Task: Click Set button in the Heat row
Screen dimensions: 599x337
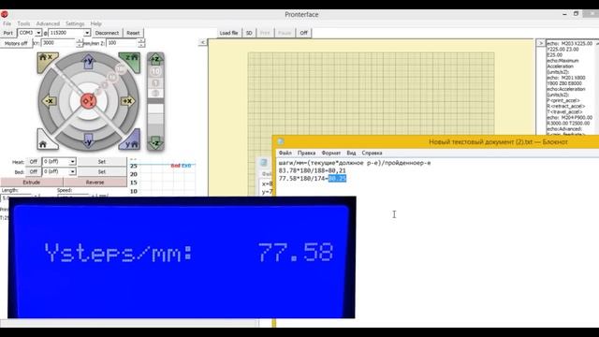Action: tap(102, 162)
